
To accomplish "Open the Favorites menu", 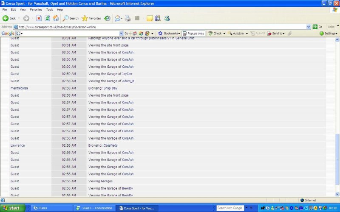I will tap(36, 9).
